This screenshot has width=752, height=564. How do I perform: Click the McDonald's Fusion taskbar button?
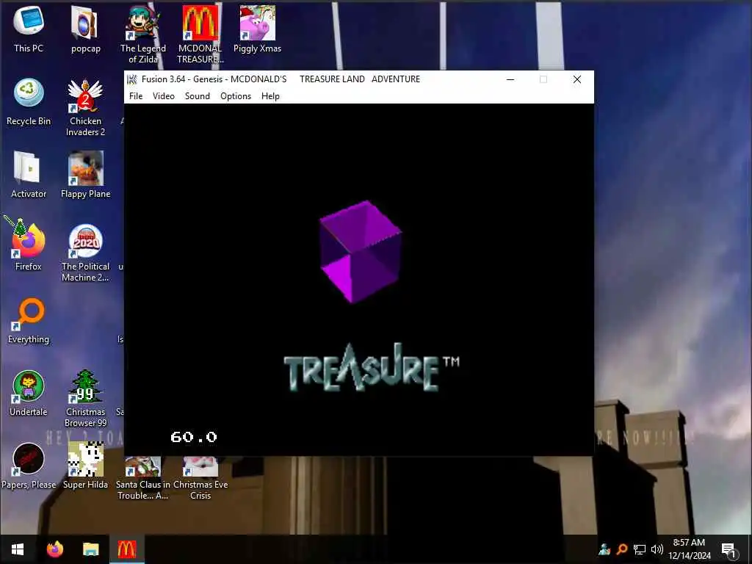pos(126,549)
